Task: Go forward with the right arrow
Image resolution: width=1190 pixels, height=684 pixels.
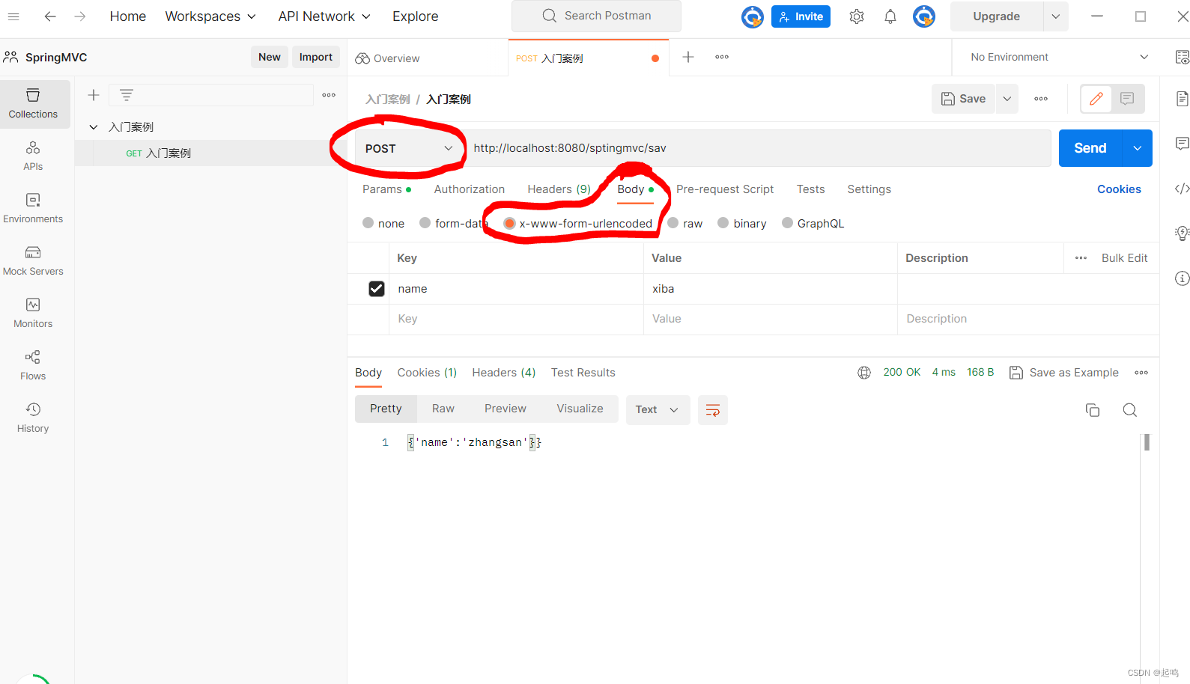Action: (x=80, y=16)
